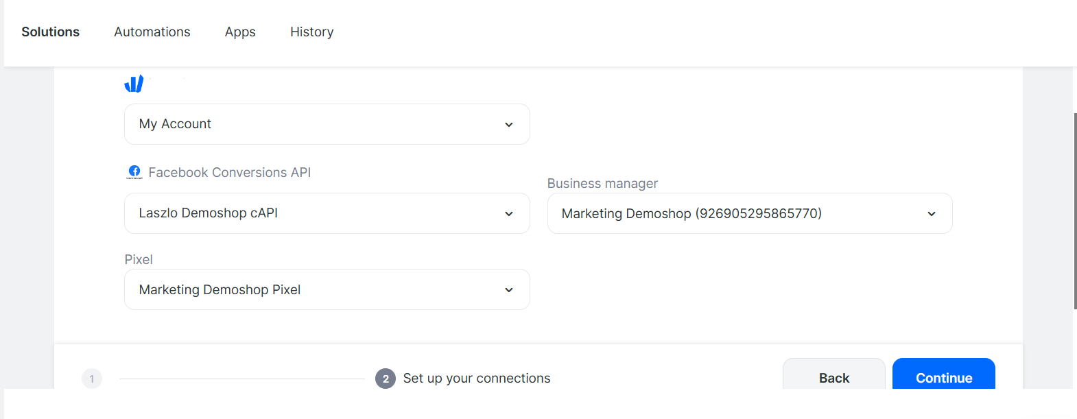1077x419 pixels.
Task: Switch to the Automations tab
Action: pos(152,32)
